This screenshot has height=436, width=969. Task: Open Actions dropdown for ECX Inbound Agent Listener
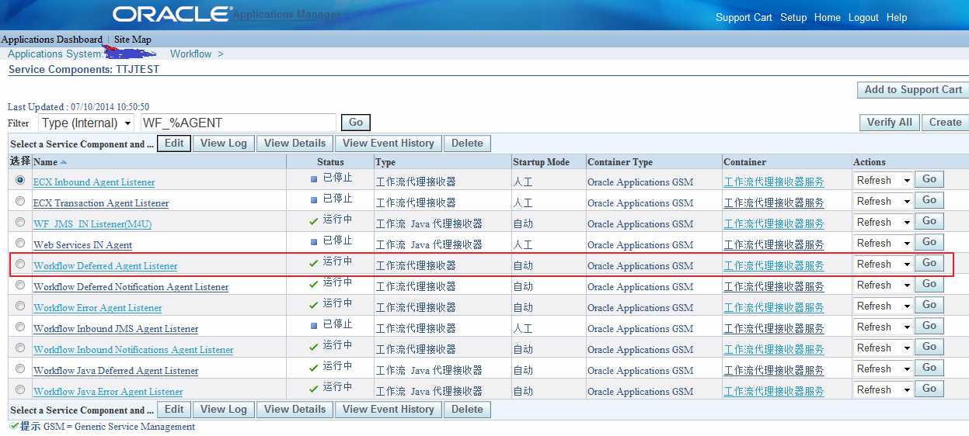point(883,180)
